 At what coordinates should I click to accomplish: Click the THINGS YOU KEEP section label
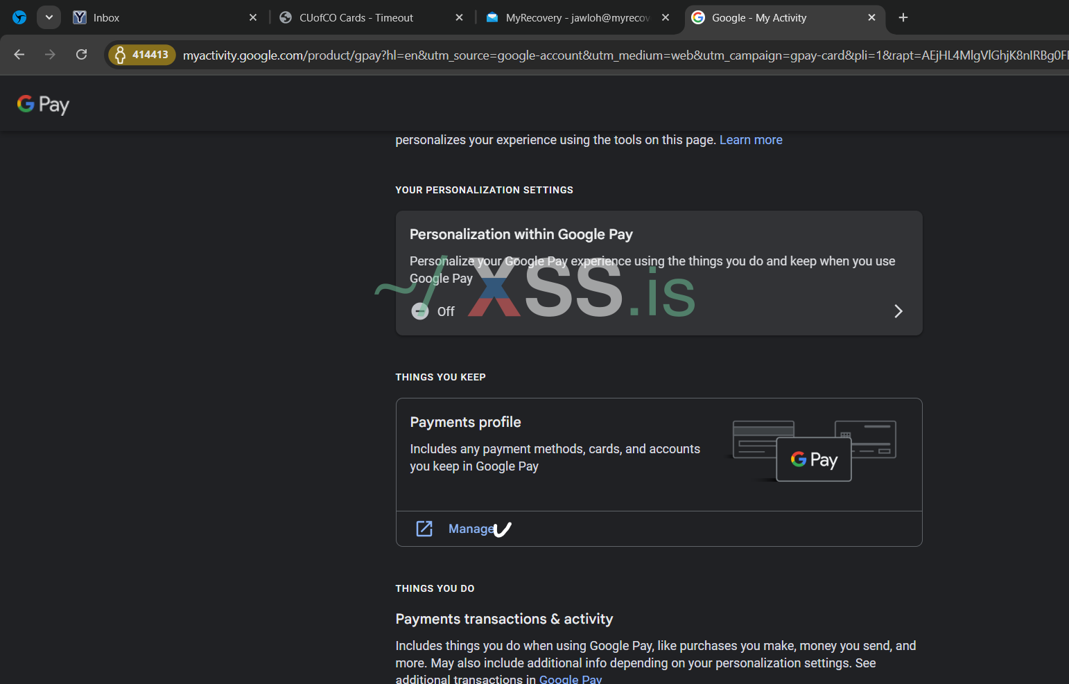[440, 377]
